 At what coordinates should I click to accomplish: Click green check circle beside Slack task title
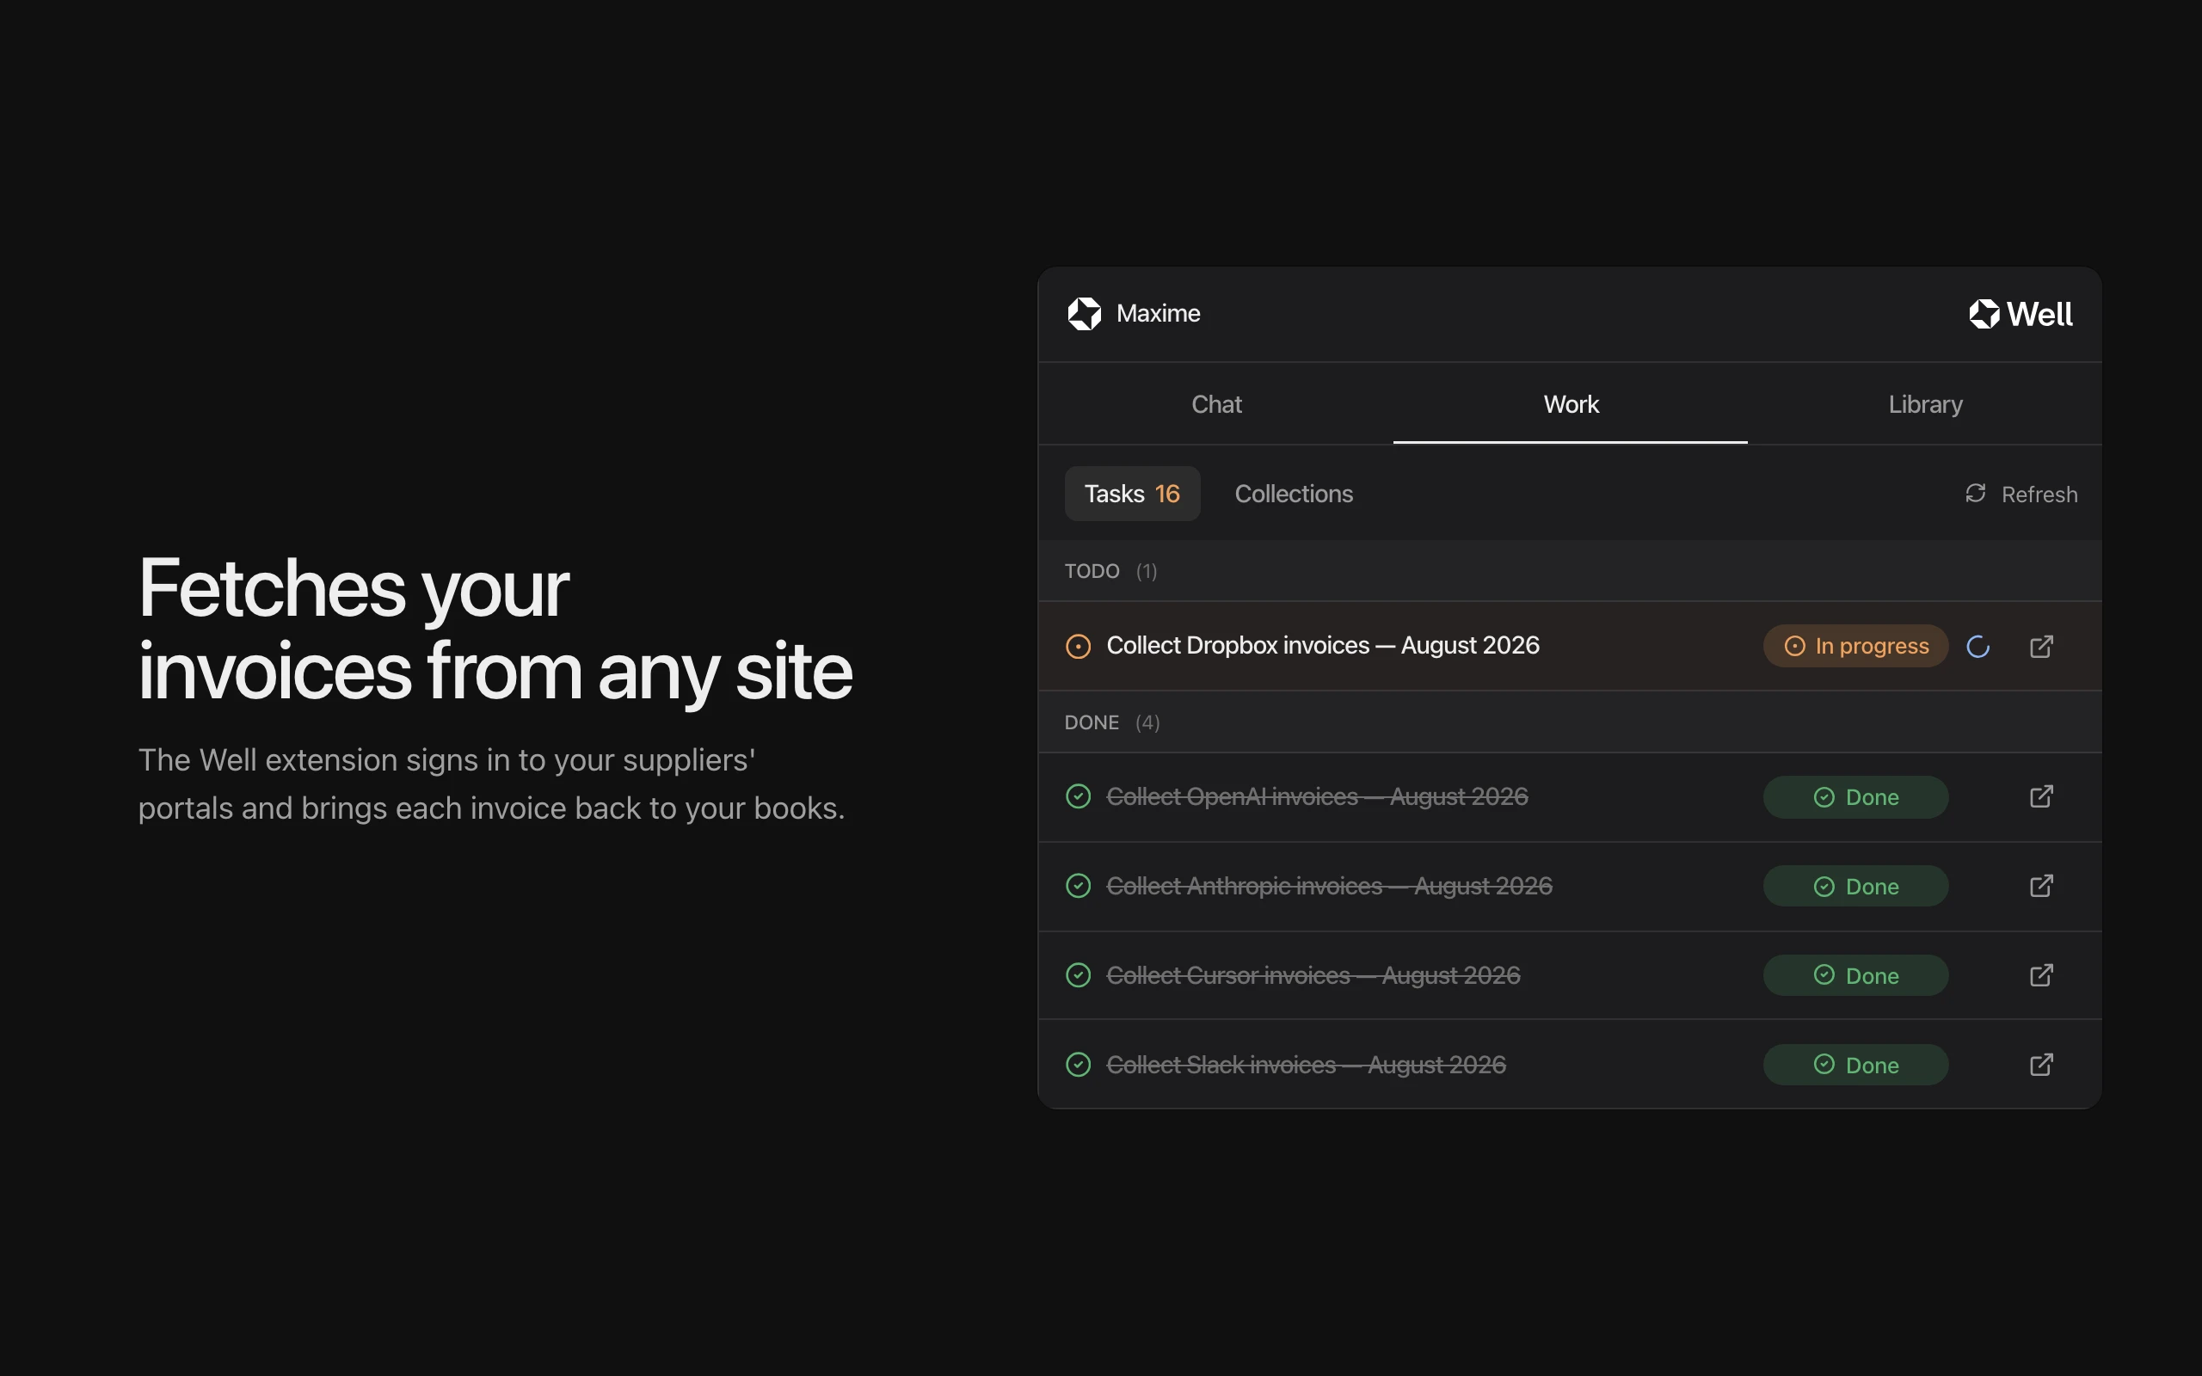(x=1079, y=1064)
